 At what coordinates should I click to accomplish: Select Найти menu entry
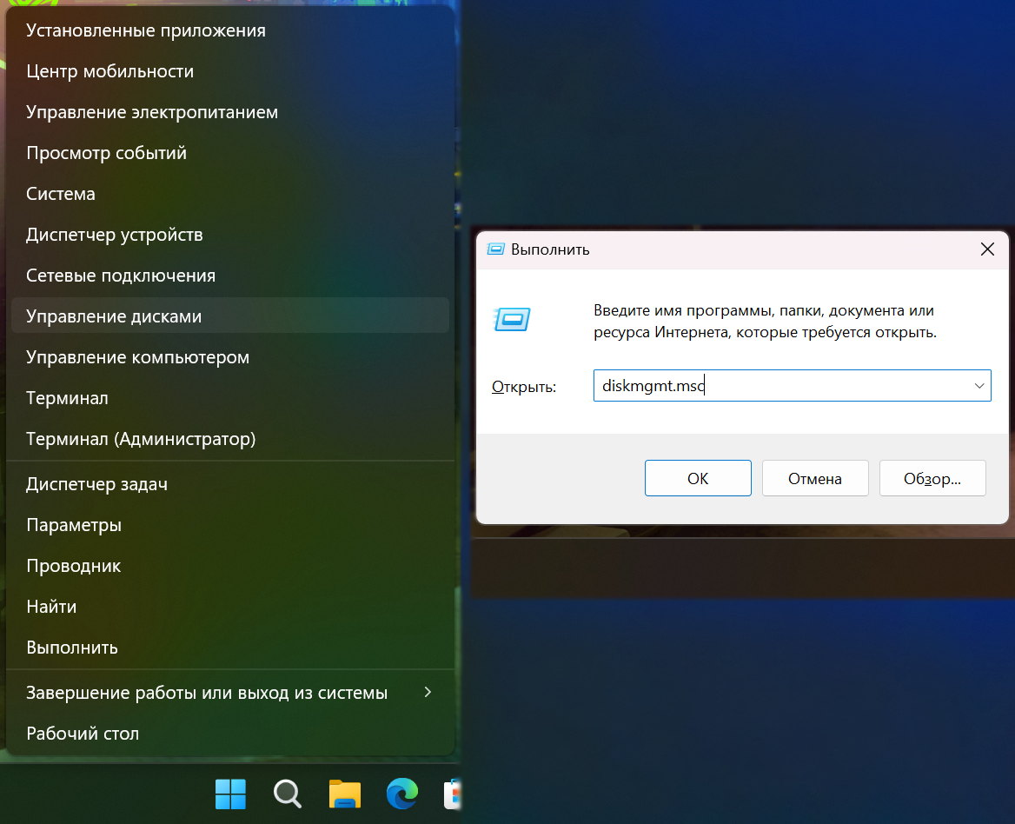coord(229,606)
